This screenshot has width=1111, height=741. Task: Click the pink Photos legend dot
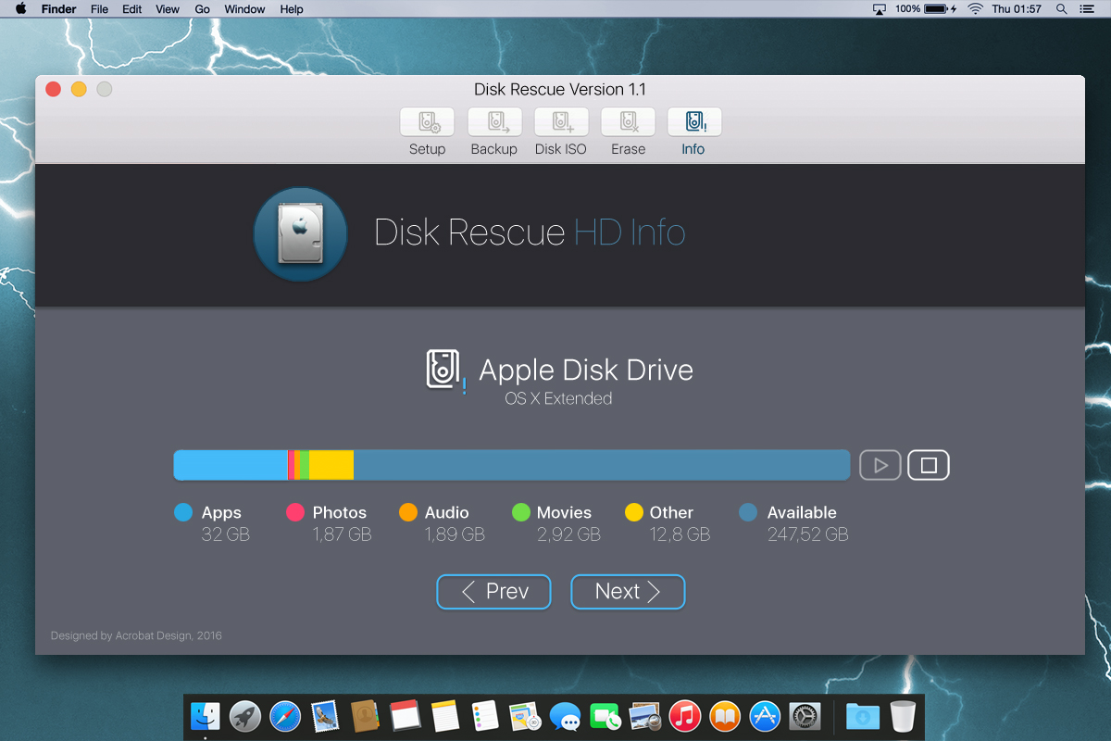[x=295, y=512]
